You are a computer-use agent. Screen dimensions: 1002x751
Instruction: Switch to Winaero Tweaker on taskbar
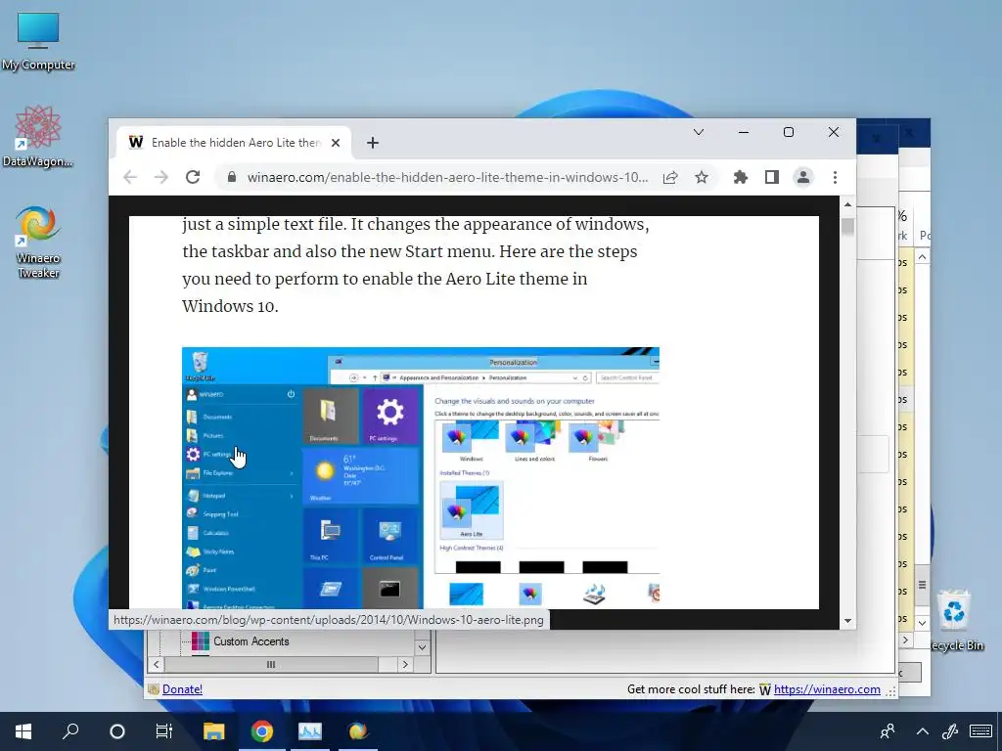358,731
